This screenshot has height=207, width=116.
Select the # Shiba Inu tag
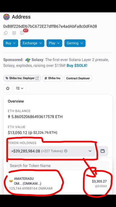[52, 78]
